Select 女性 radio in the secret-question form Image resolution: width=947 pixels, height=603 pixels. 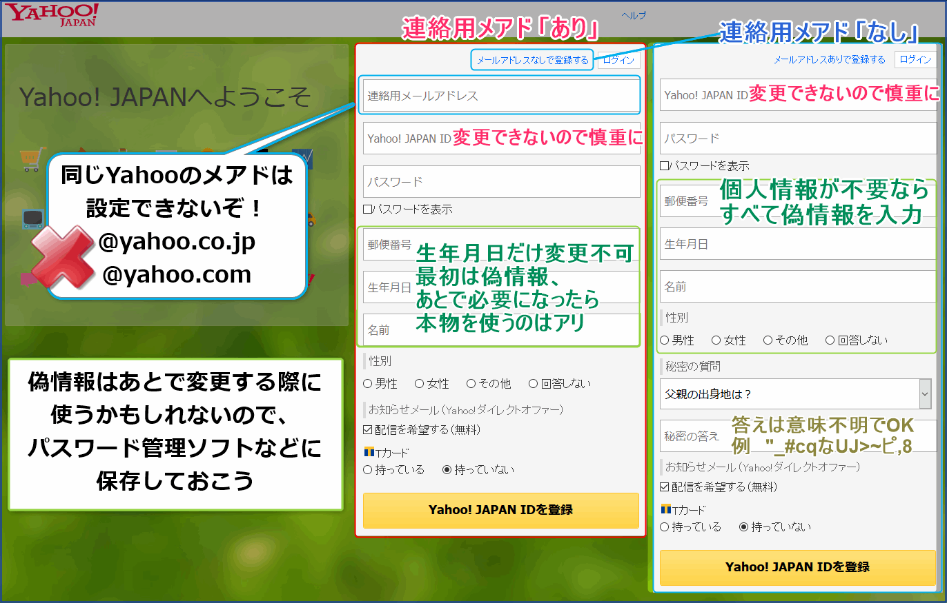coord(716,340)
